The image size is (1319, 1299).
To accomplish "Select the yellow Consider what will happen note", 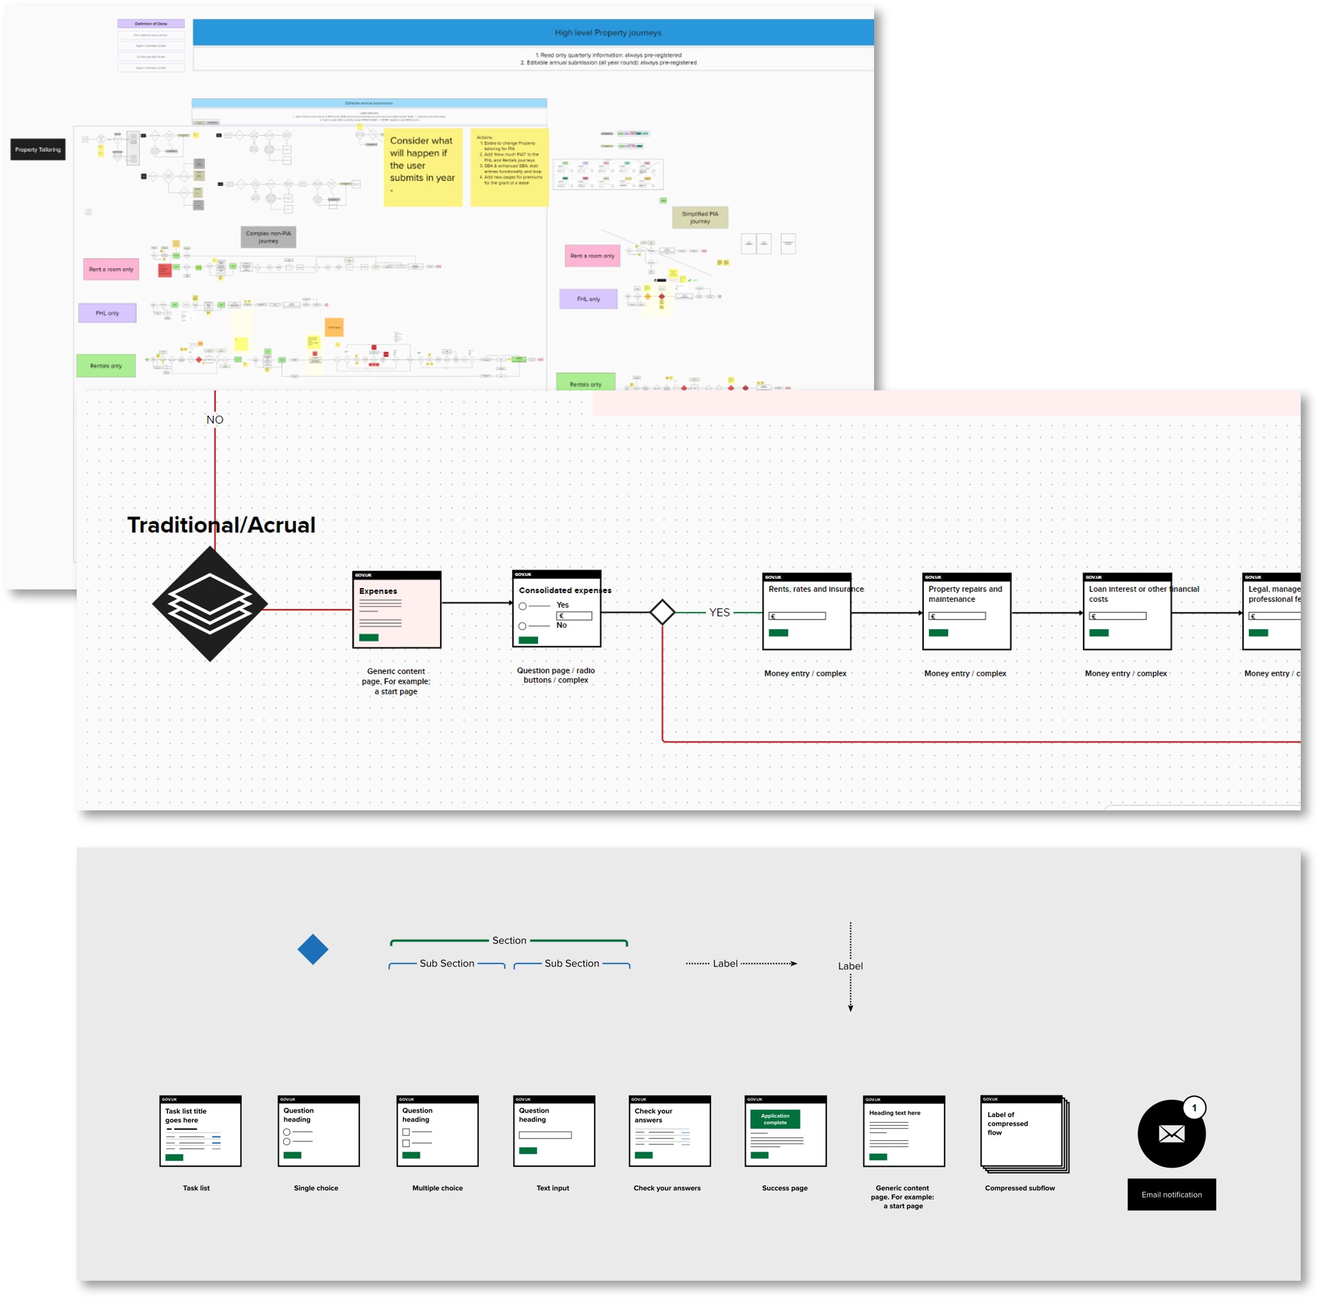I will 422,167.
